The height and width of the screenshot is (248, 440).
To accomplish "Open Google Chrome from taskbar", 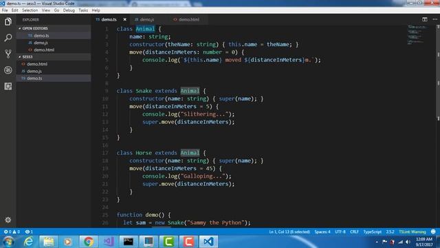I will (x=88, y=242).
